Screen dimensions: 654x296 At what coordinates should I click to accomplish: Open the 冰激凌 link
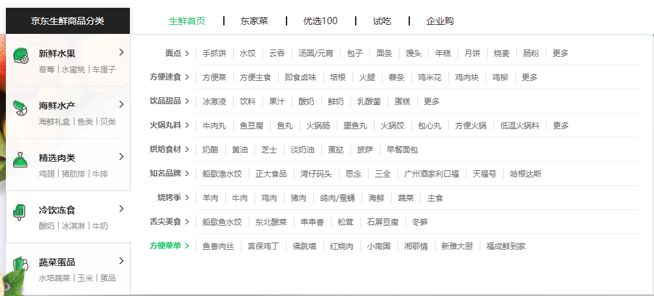coord(214,102)
